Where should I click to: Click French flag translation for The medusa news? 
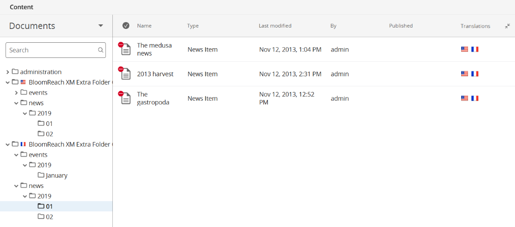pos(474,49)
